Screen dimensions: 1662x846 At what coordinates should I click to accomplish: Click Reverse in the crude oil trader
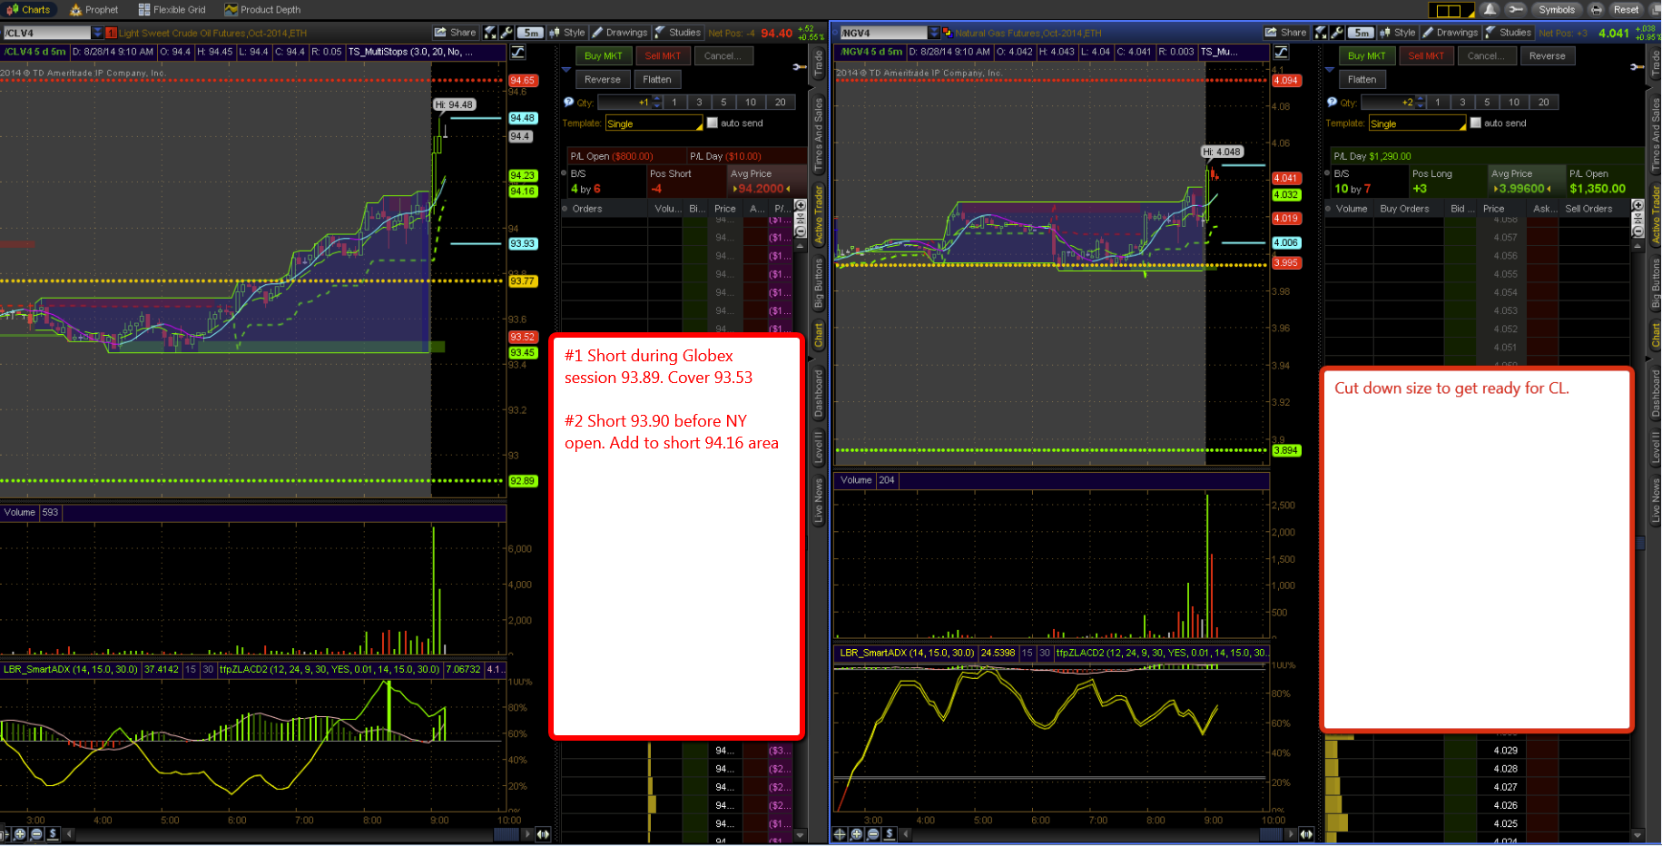[603, 79]
